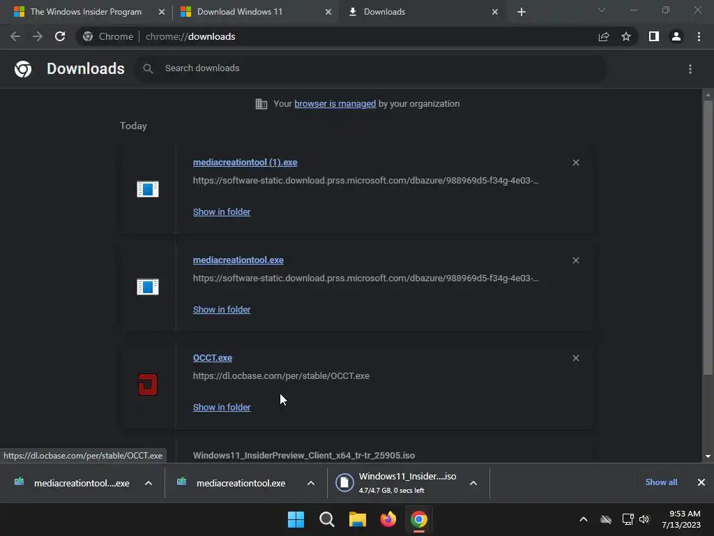This screenshot has width=714, height=536.
Task: Click the OCCT download URL text
Action: tap(281, 376)
